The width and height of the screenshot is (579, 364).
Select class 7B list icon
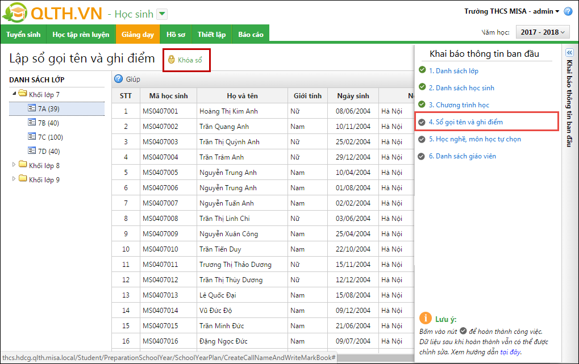coord(32,123)
